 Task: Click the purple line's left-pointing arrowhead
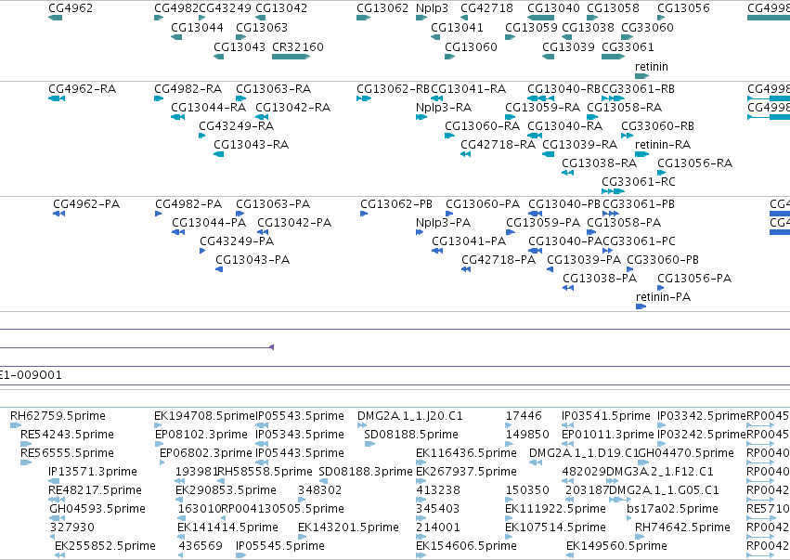coord(272,347)
